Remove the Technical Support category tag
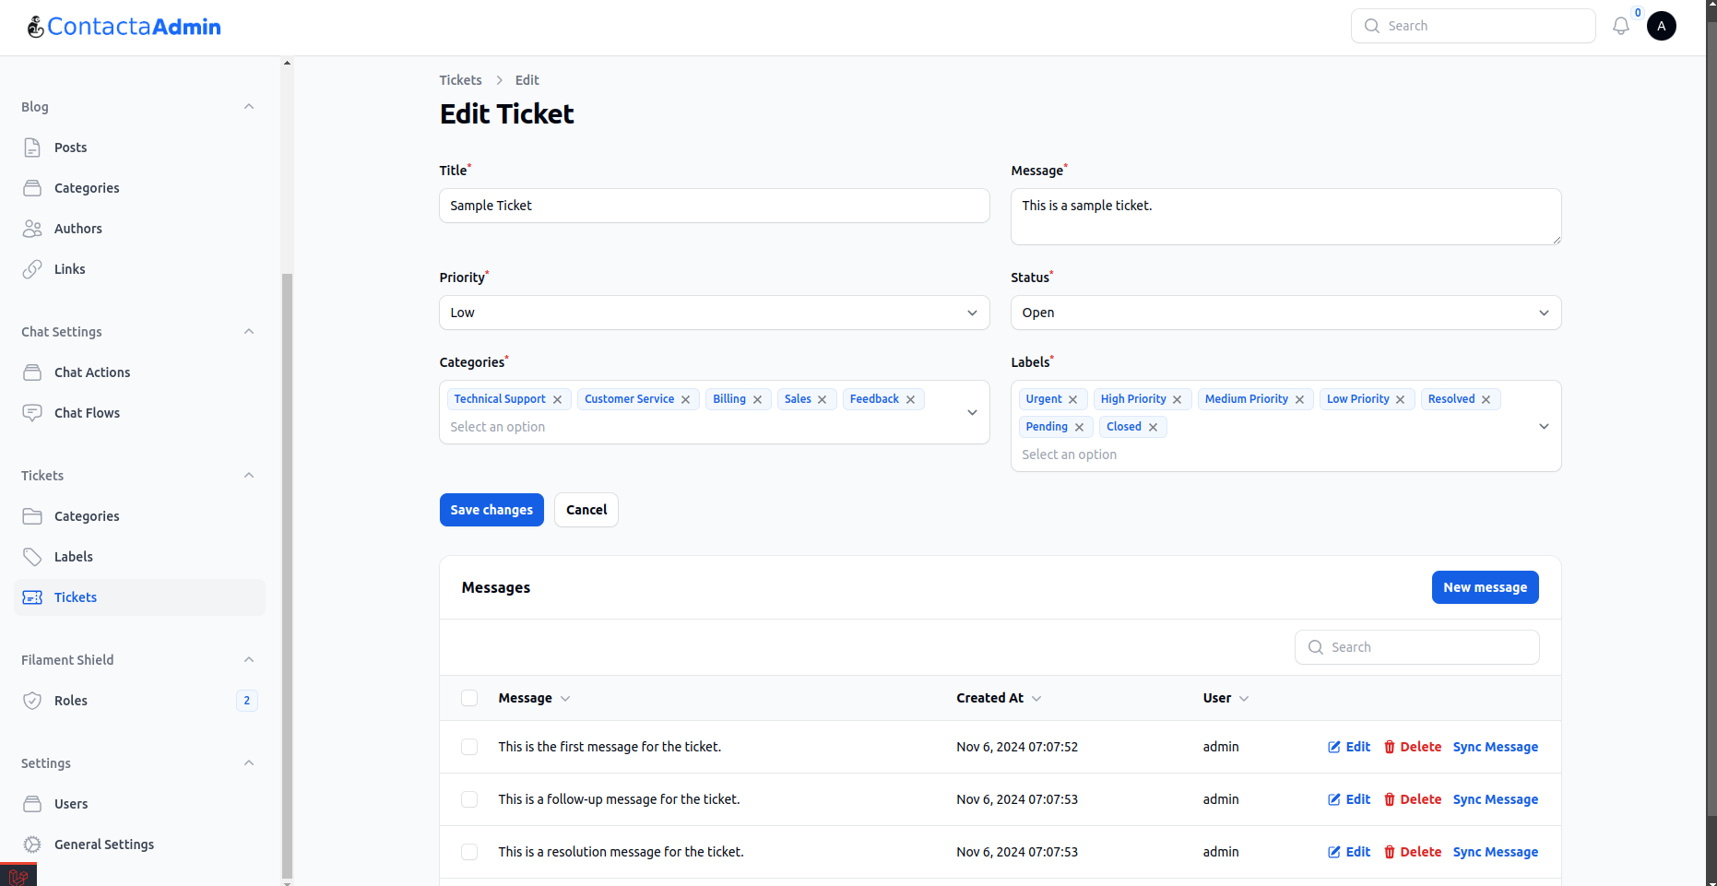Image resolution: width=1717 pixels, height=886 pixels. coord(557,399)
